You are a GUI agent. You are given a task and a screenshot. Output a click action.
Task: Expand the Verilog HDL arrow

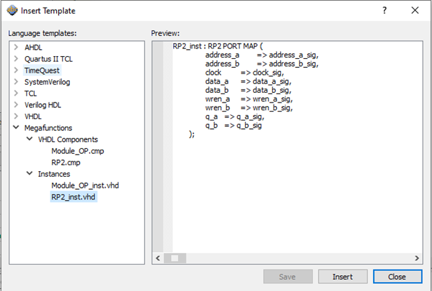coord(16,105)
